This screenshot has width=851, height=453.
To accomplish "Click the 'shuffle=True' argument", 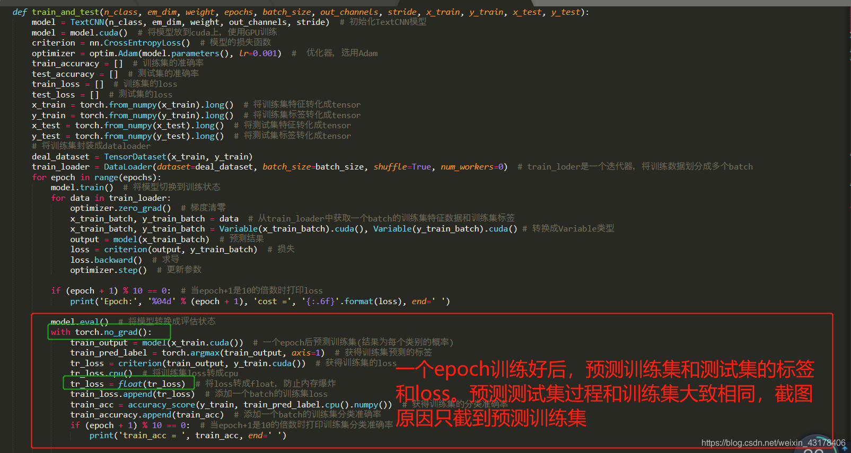I will point(402,167).
